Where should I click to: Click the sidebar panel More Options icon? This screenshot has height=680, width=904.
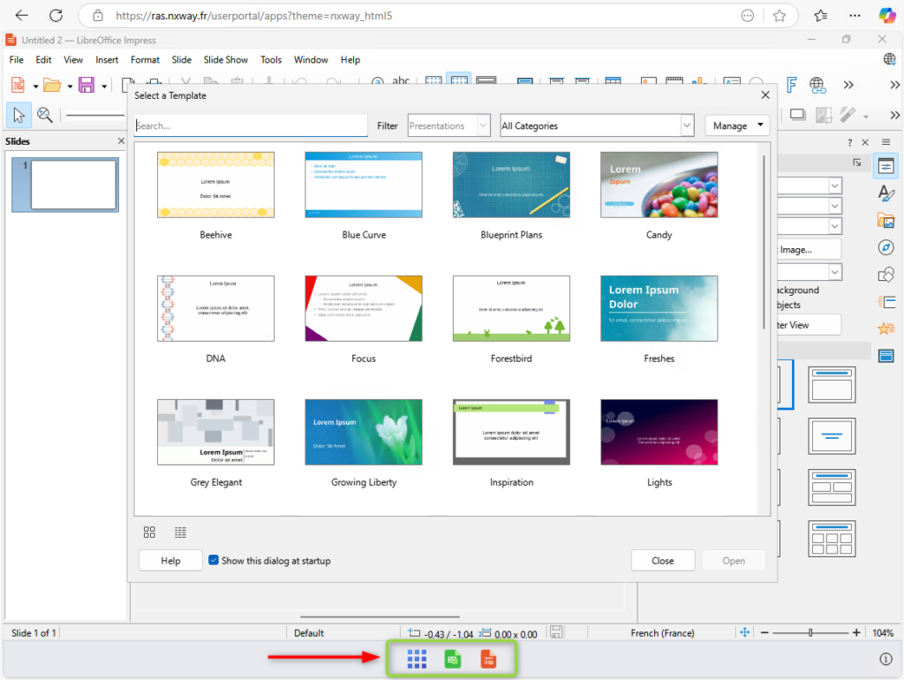857,162
